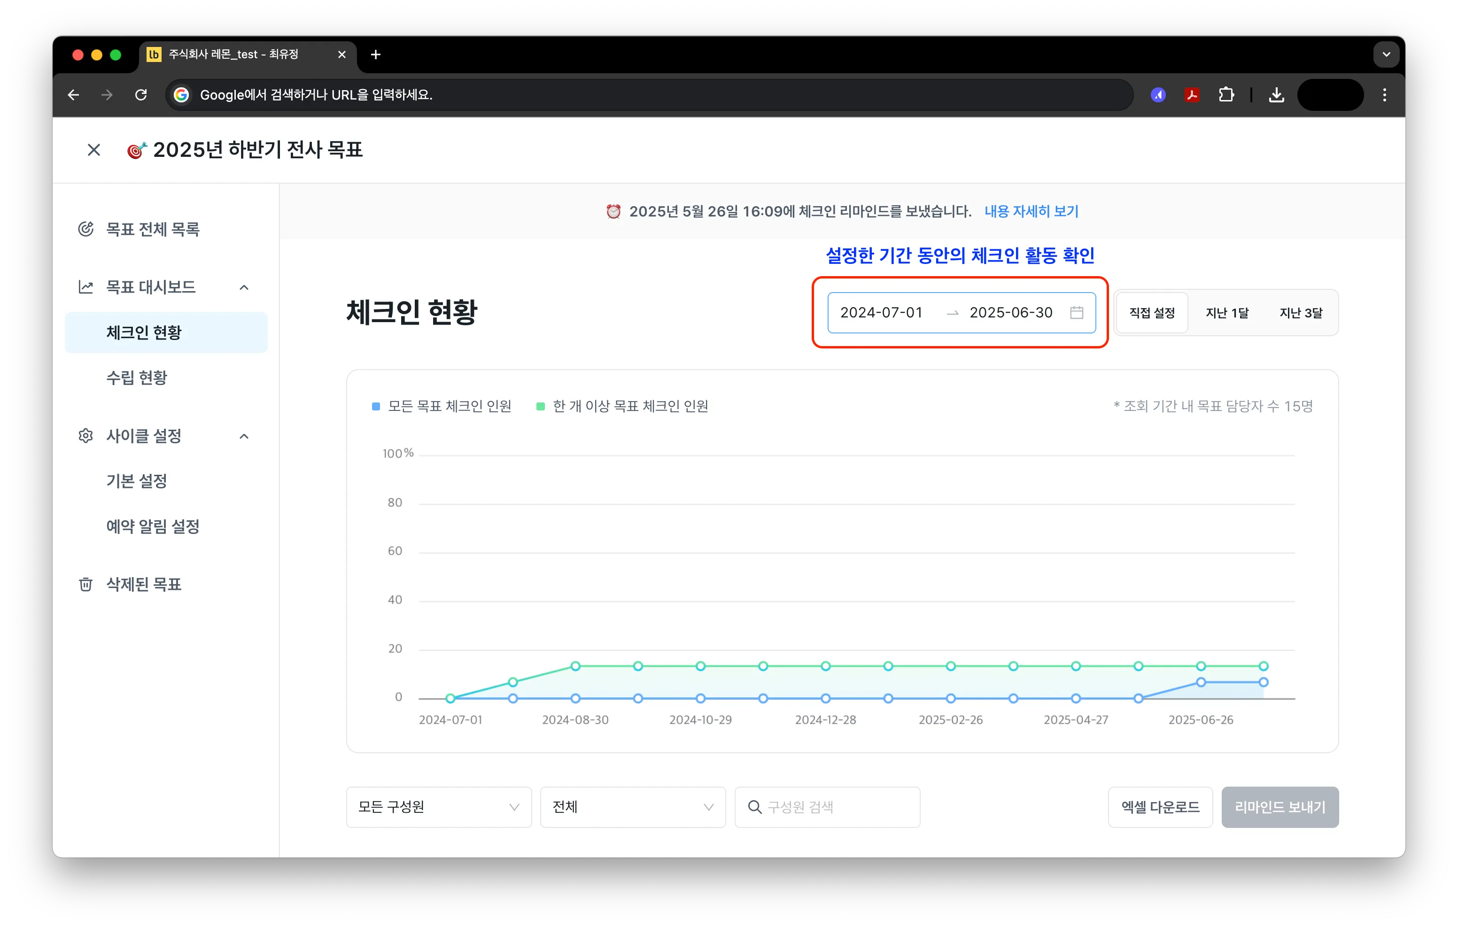This screenshot has width=1458, height=927.
Task: Open the browser extensions puzzle icon
Action: (x=1226, y=94)
